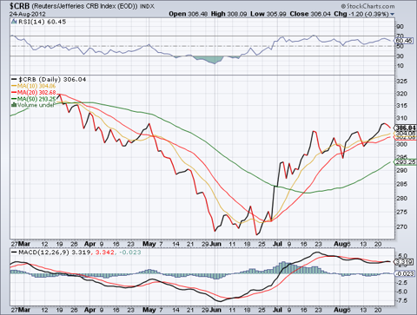Click the StockCharts.com watermark link
The height and width of the screenshot is (315, 417).
pos(367,6)
